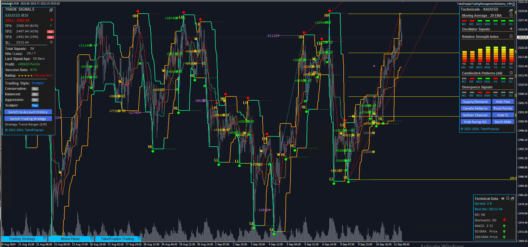Toggle the Pivot Points button
Viewport: 528px width, 247px height.
click(503, 108)
